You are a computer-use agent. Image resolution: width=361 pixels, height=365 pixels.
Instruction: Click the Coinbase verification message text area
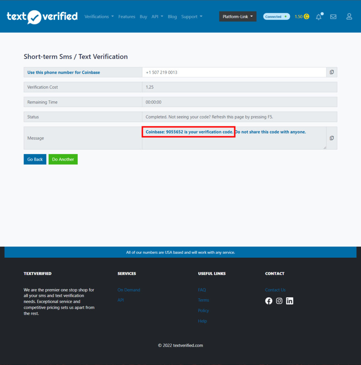[234, 138]
